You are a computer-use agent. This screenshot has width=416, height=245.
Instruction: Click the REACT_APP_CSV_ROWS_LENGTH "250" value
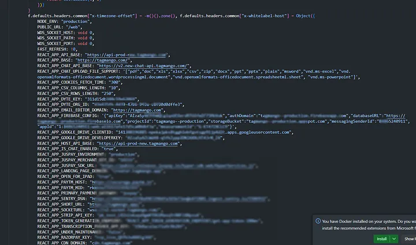pyautogui.click(x=107, y=93)
